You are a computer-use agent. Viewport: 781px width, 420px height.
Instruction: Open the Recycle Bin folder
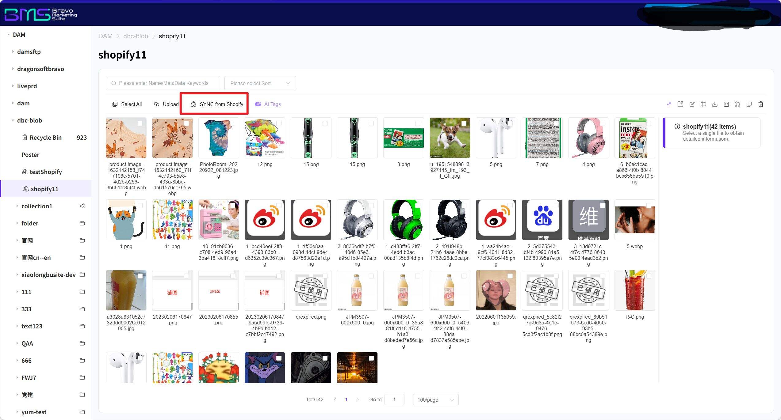click(45, 138)
